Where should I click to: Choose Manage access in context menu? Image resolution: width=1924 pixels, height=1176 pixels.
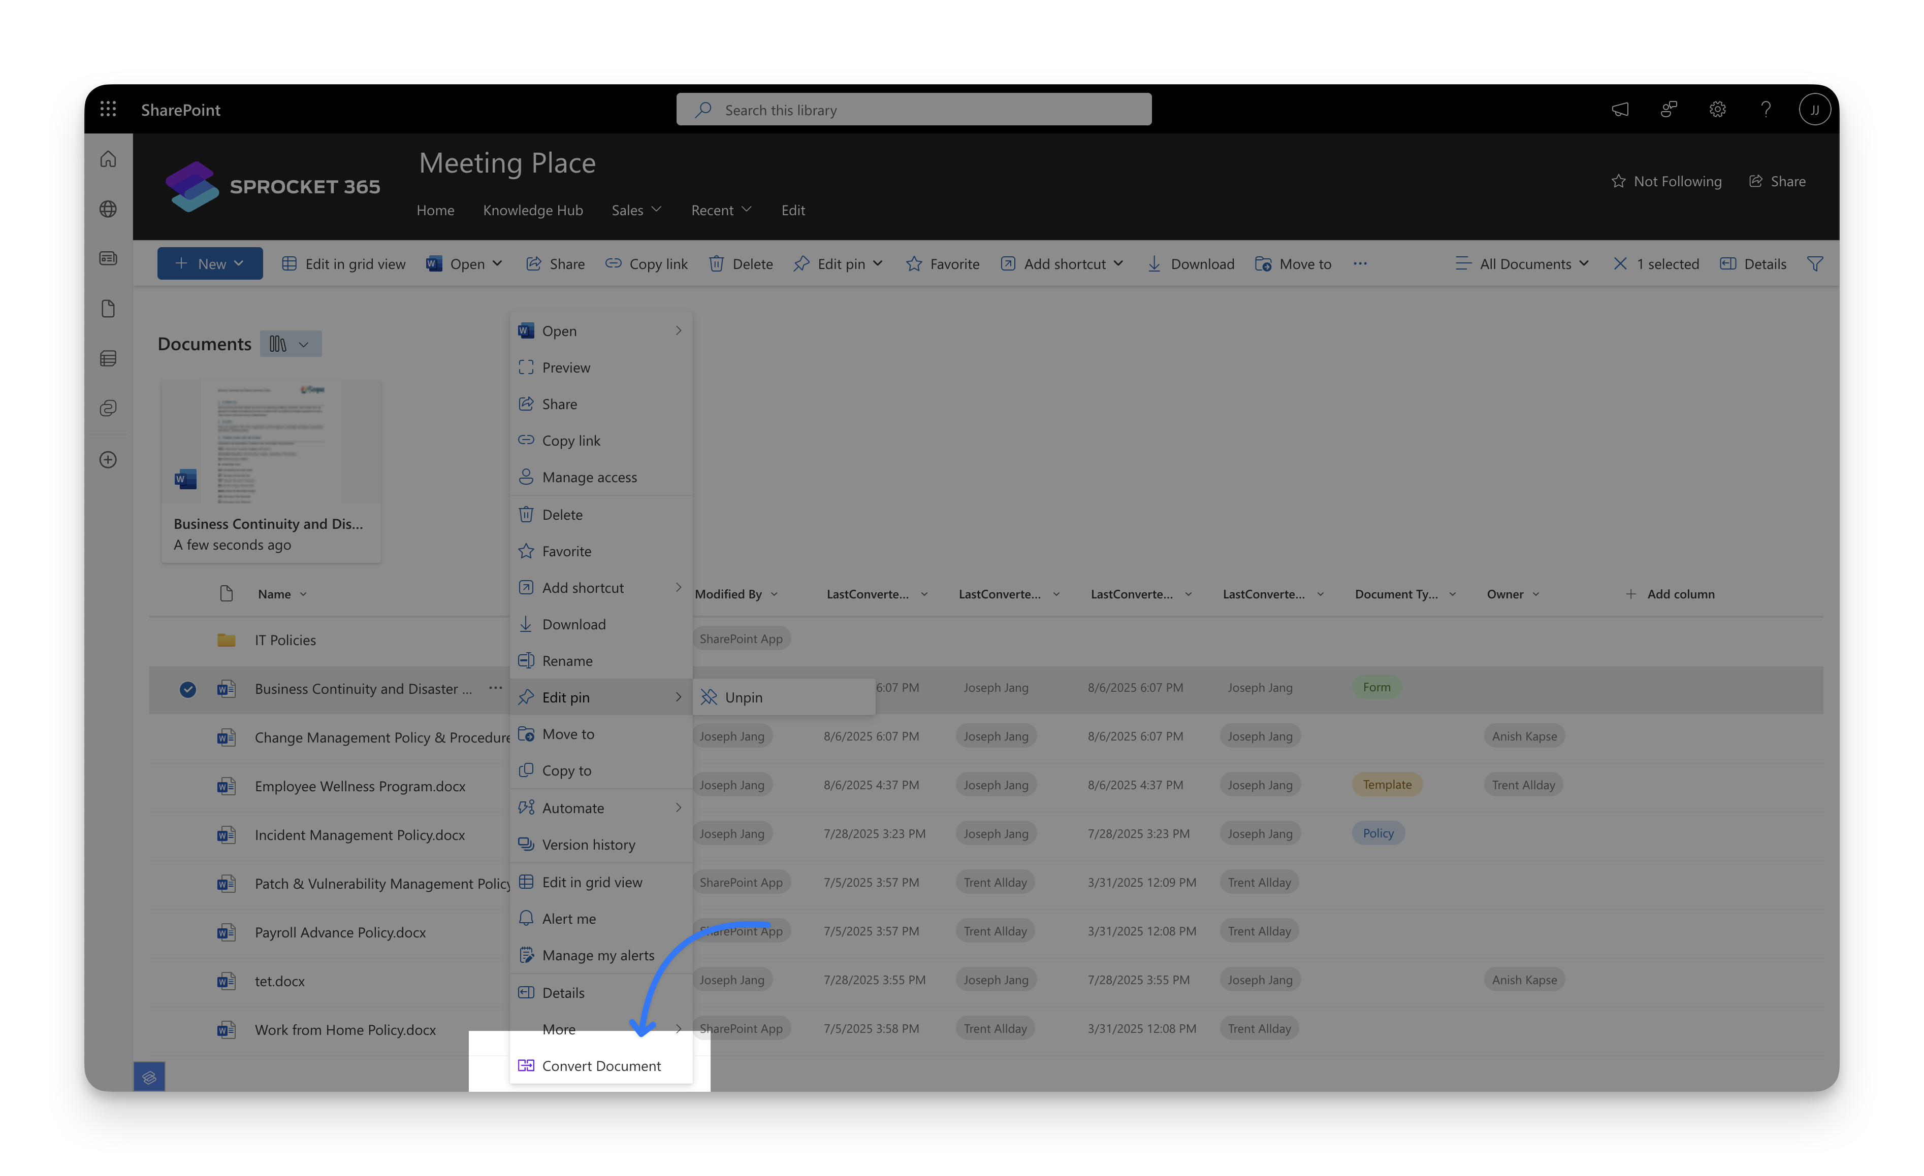click(x=601, y=477)
